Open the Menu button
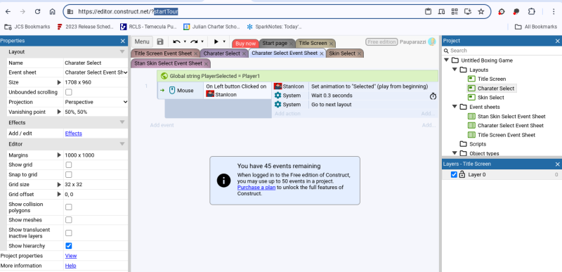Screen dimensions: 562x272 [142, 41]
